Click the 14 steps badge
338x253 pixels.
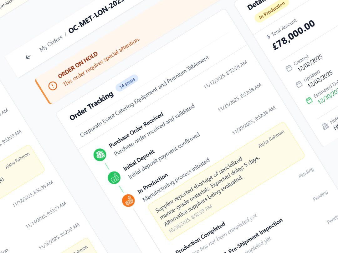tap(127, 83)
